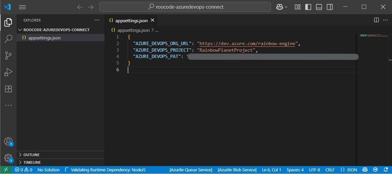This screenshot has height=174, width=392.
Task: Click line number 5 in the gutter
Action: pyautogui.click(x=118, y=63)
